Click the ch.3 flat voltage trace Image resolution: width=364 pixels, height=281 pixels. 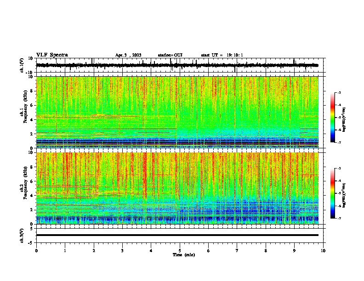click(x=177, y=235)
